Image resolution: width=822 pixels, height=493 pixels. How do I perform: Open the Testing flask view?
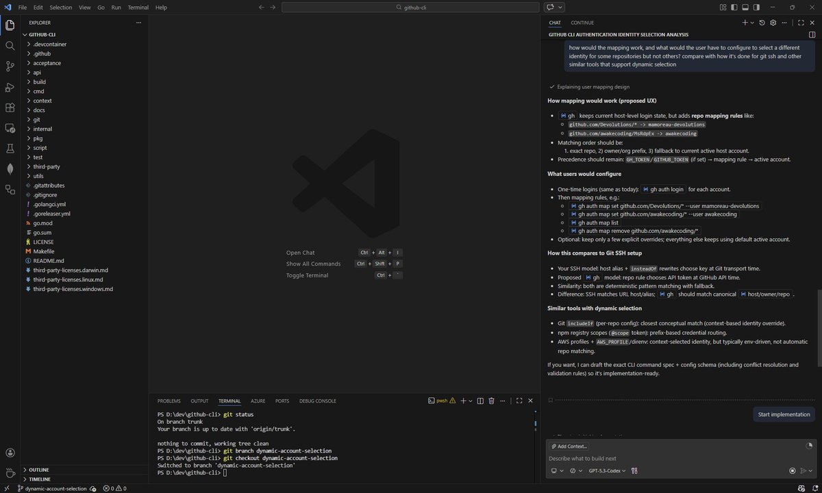coord(10,148)
